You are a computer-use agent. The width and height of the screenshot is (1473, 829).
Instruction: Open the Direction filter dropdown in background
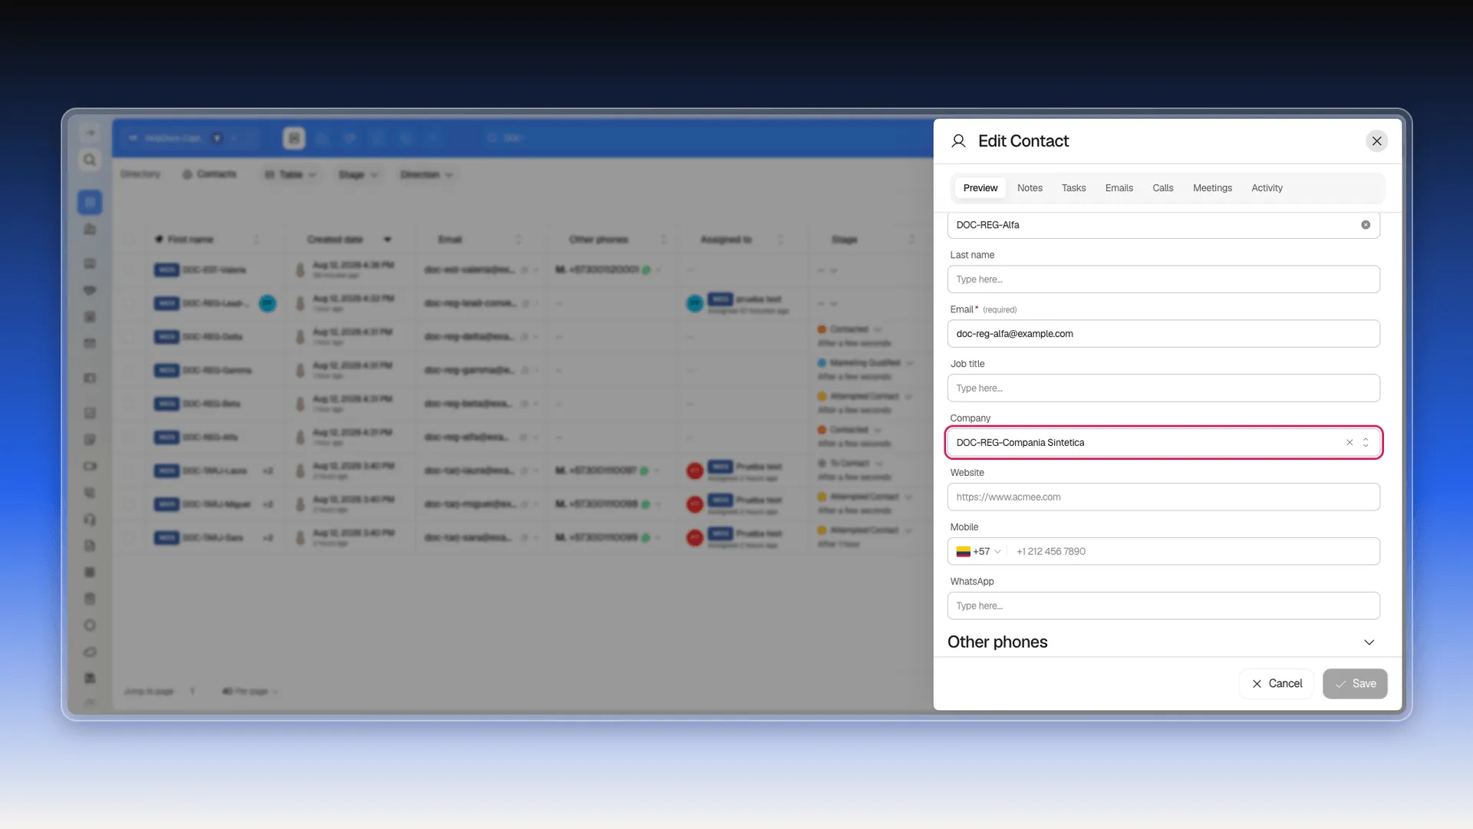[x=427, y=175]
